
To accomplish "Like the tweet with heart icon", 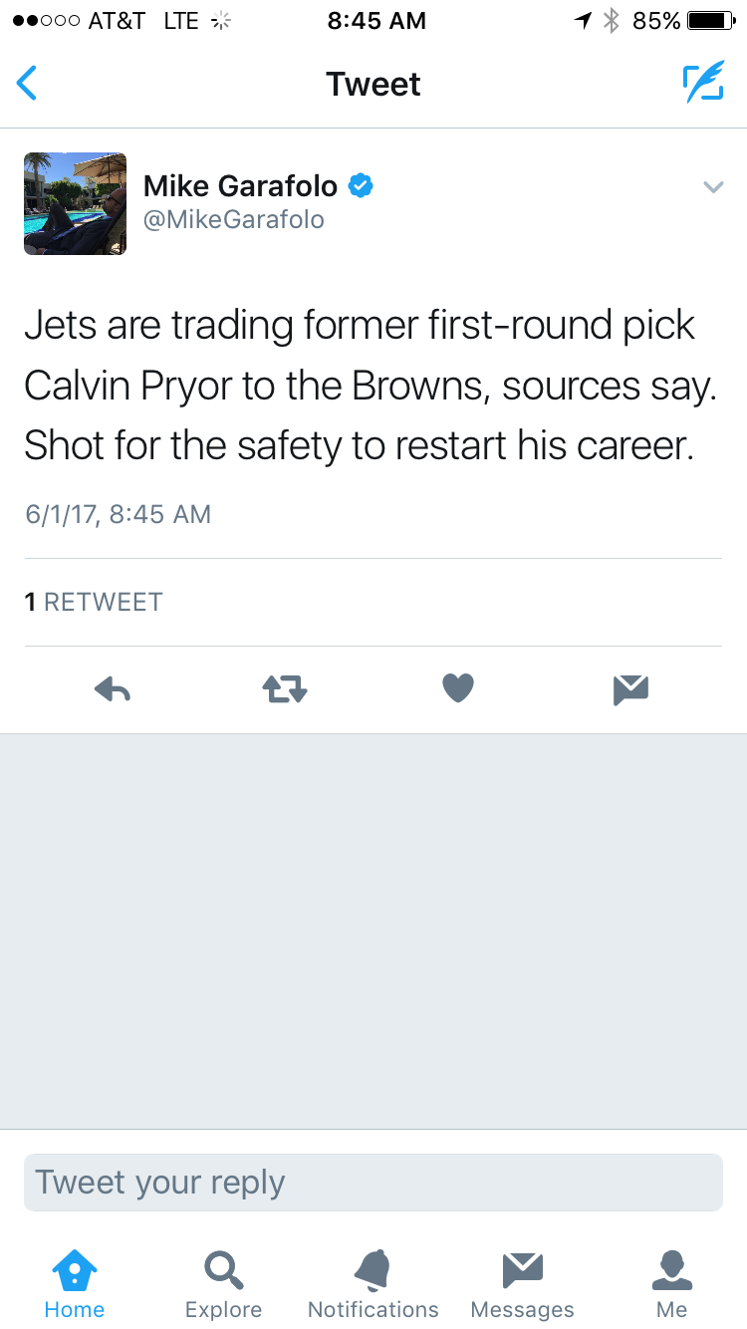I will pyautogui.click(x=458, y=687).
